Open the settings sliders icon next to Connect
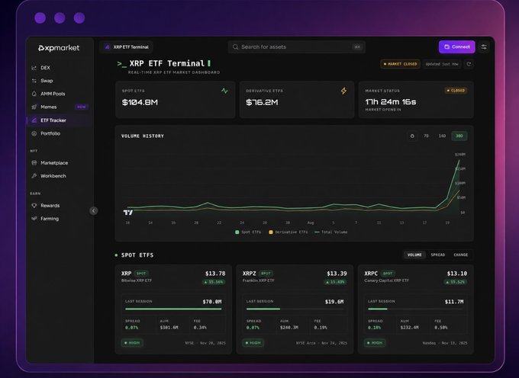 484,47
